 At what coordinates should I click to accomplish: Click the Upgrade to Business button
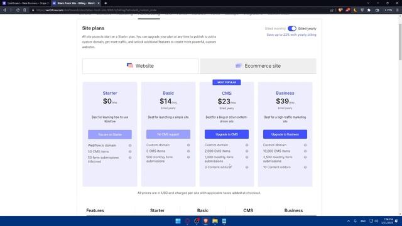tap(285, 134)
